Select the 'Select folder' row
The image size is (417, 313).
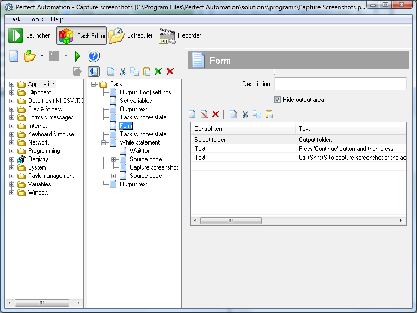[298, 140]
